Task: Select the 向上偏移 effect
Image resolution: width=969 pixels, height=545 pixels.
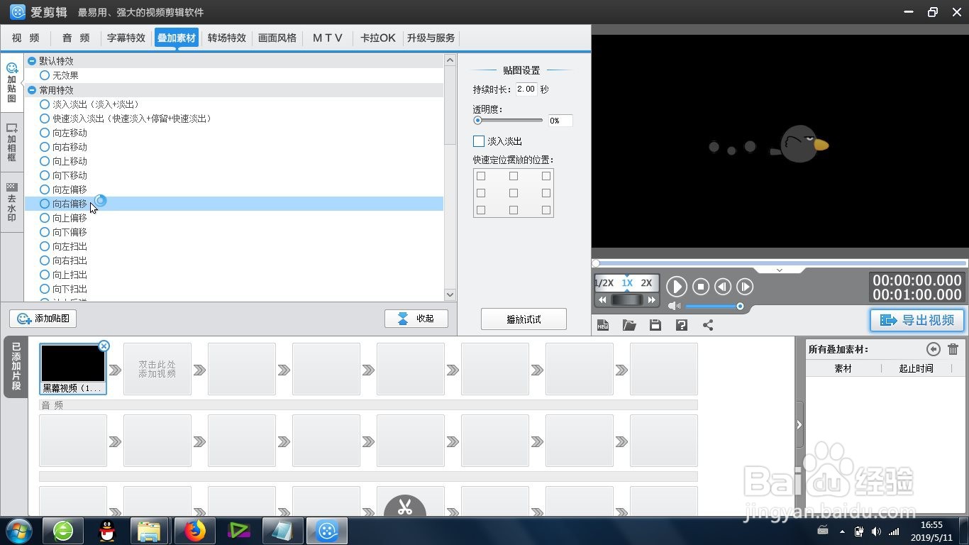Action: (x=64, y=218)
